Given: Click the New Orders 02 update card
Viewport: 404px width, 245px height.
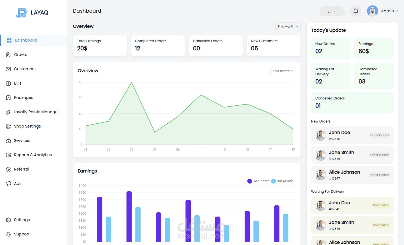Looking at the screenshot, I should click(x=331, y=48).
